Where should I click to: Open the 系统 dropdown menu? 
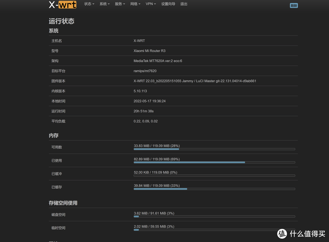(x=104, y=4)
